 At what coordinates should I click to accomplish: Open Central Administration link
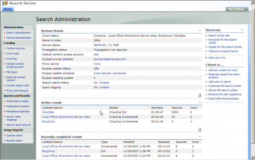point(19,38)
